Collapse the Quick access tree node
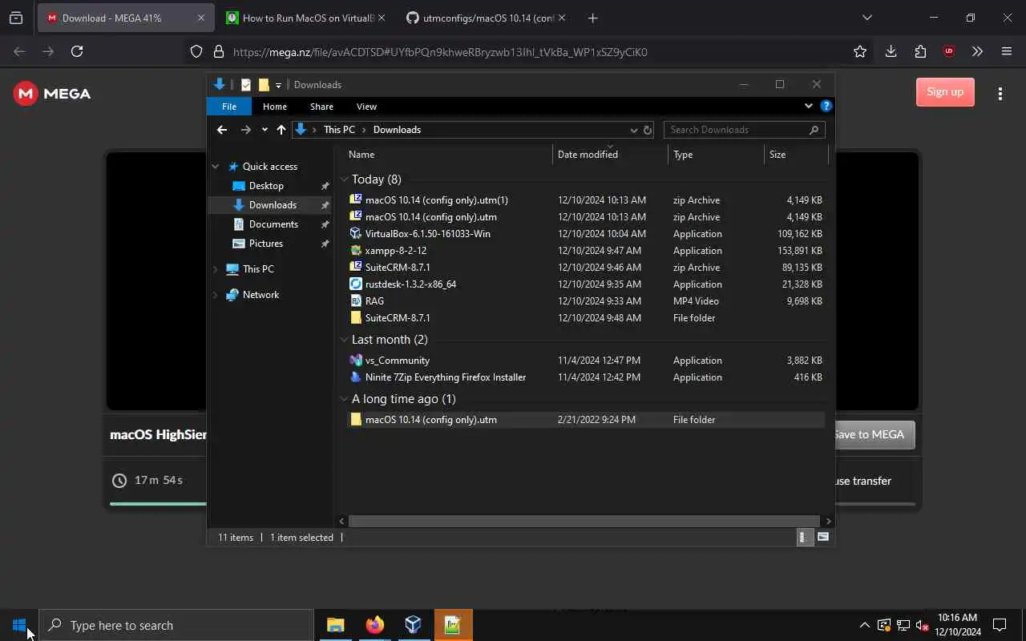This screenshot has width=1026, height=641. click(215, 167)
